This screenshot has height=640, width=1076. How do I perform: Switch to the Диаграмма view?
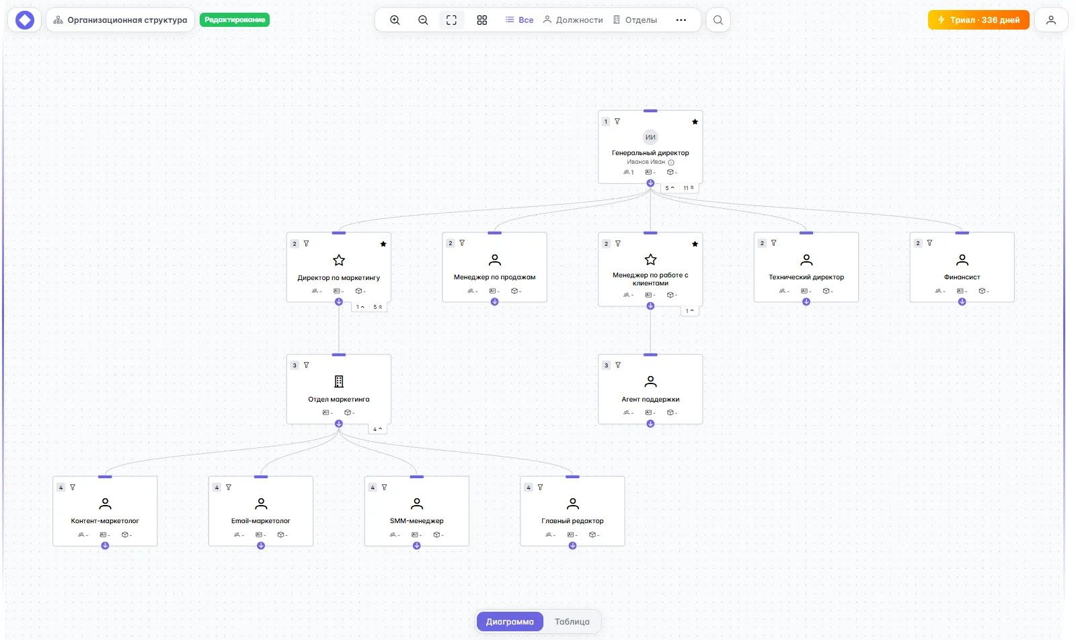510,622
